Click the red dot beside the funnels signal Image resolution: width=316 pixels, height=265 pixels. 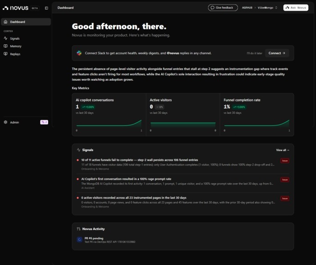click(78, 160)
